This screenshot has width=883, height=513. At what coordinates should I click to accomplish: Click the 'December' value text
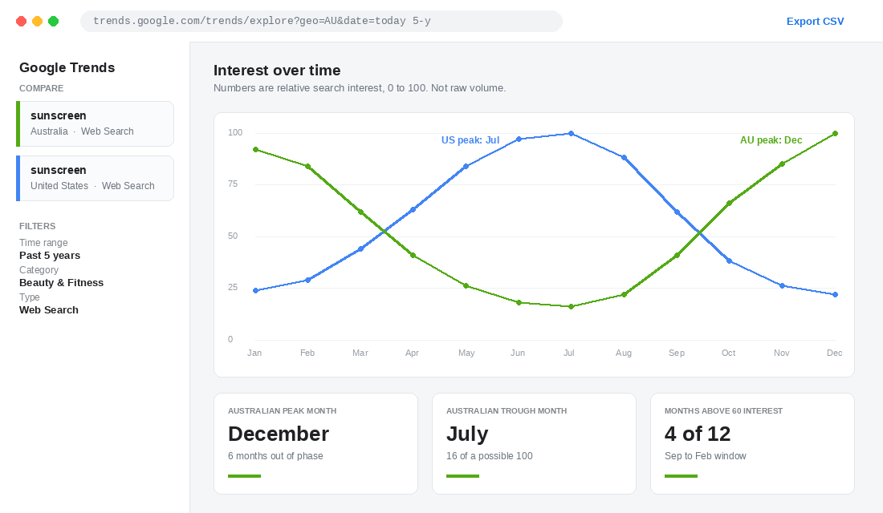(279, 434)
